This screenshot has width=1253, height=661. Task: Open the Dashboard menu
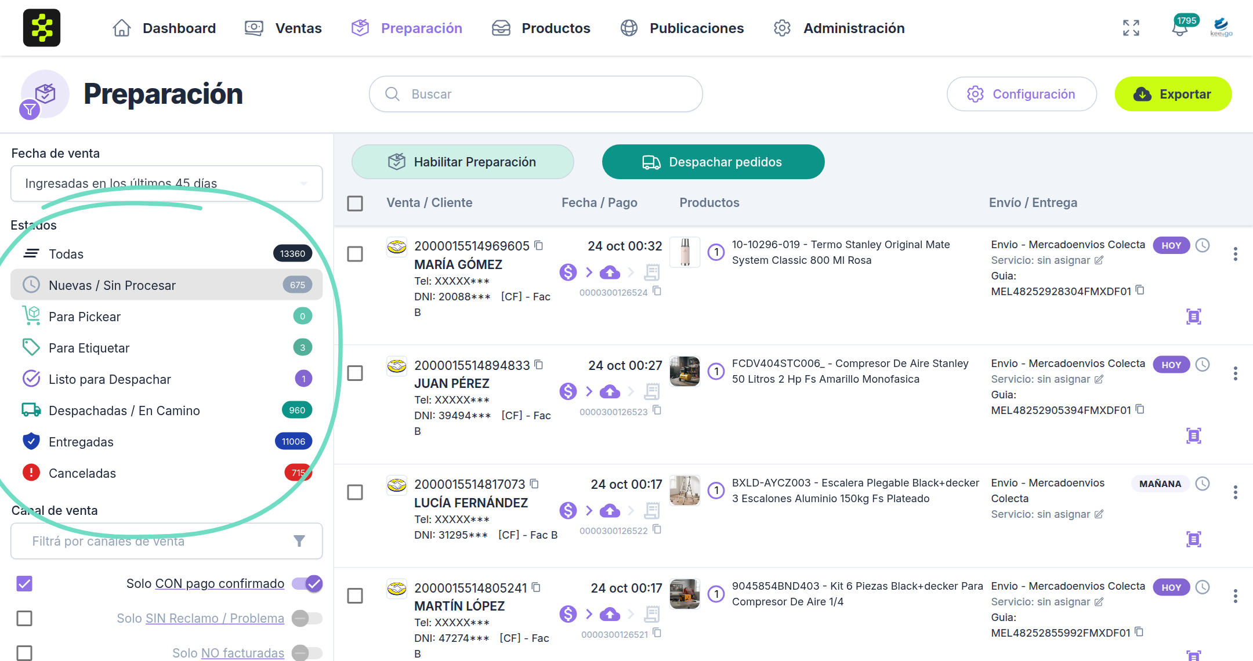164,28
